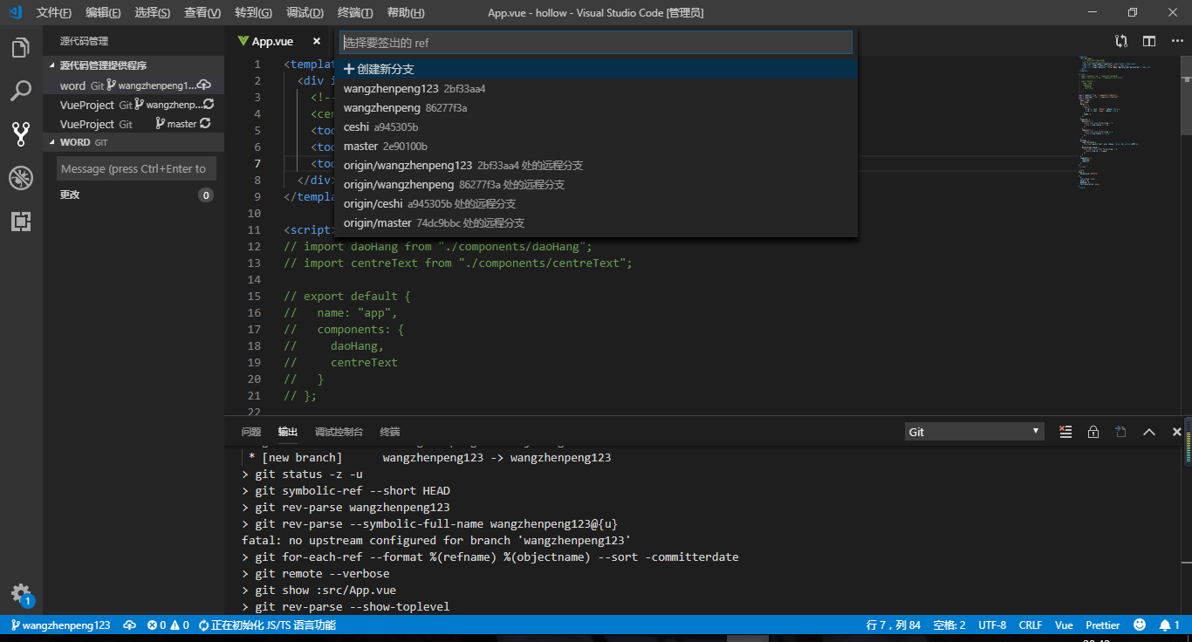Open the Git output channel dropdown
This screenshot has width=1192, height=642.
pos(974,431)
